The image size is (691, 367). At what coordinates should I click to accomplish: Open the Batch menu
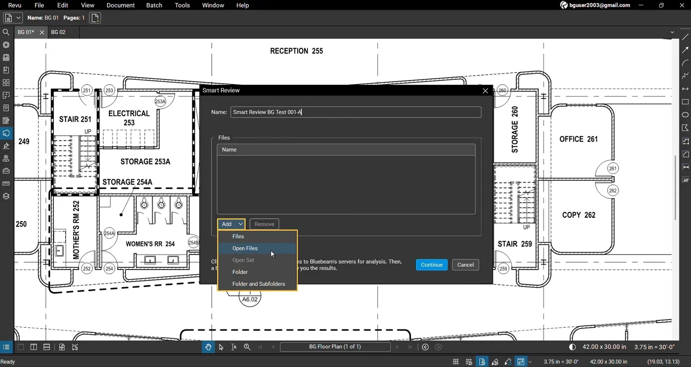point(154,5)
